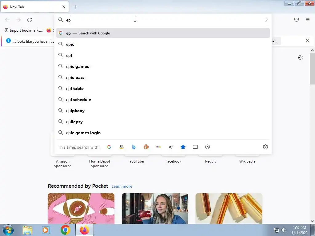Open a new tab with plus button
Viewport: 315px width, 236px height.
(75, 7)
